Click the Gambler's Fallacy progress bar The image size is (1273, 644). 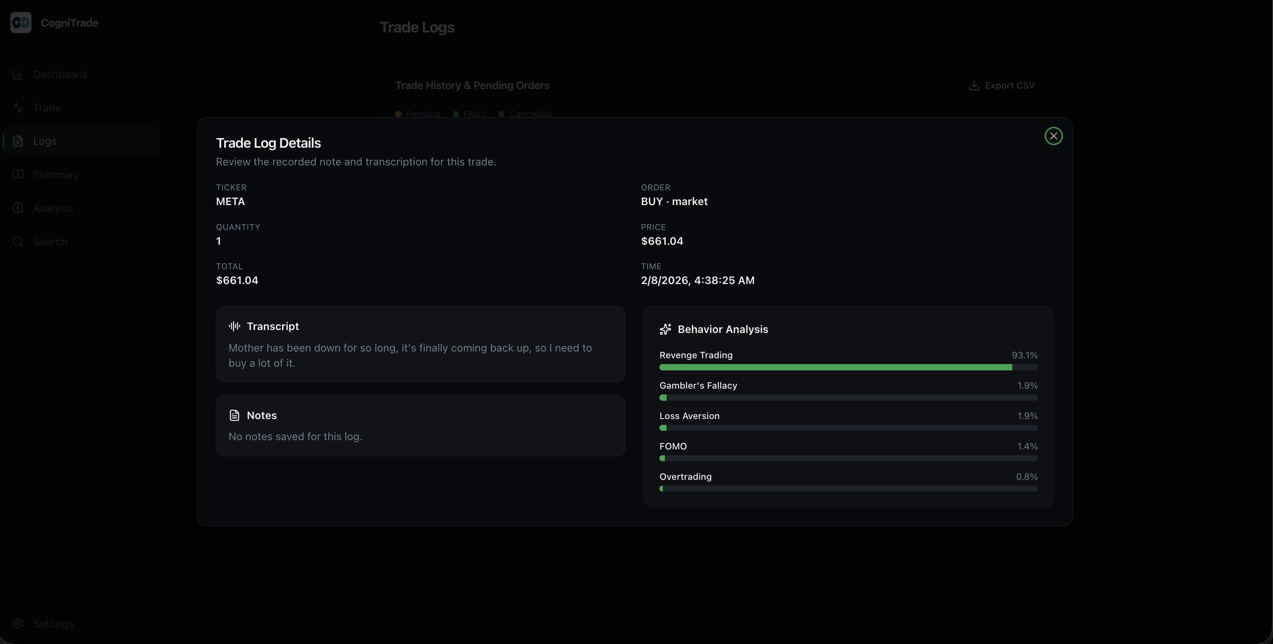point(848,398)
